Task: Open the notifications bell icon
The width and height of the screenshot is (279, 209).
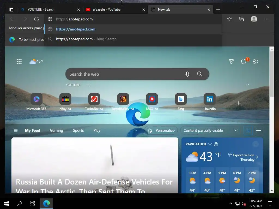Action: (243, 62)
